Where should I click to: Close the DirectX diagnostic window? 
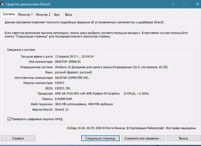197,4
